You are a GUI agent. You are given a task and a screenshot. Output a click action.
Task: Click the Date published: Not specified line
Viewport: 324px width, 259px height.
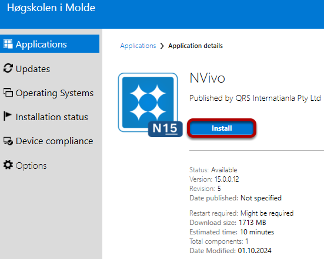[x=236, y=198]
